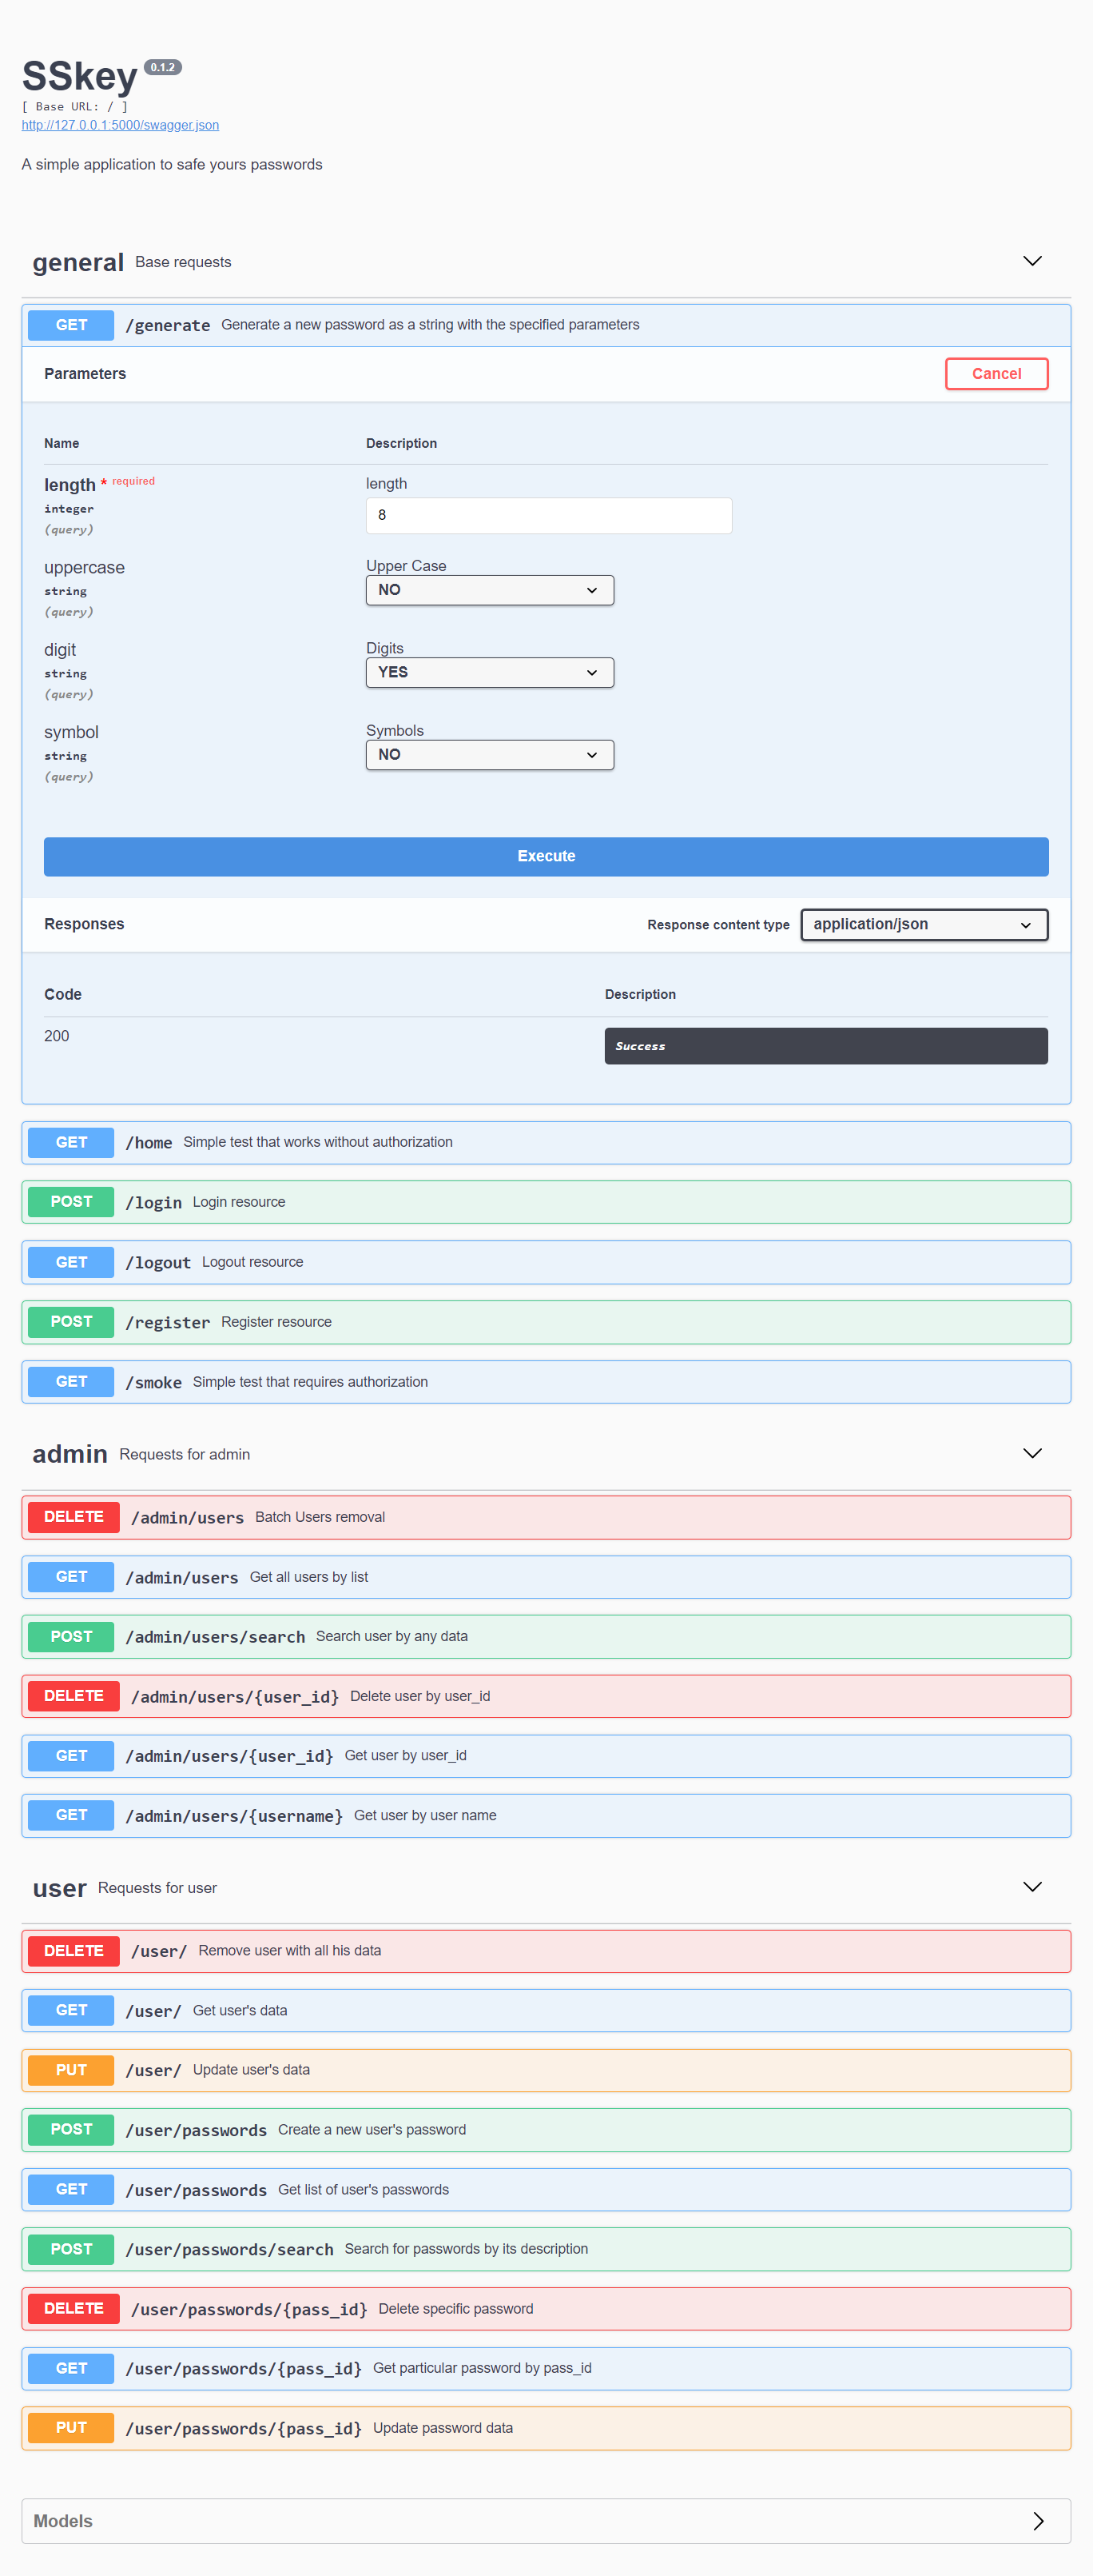The height and width of the screenshot is (2576, 1093).
Task: Expand DELETE /admin/users/{user_id} operation
Action: click(546, 1696)
